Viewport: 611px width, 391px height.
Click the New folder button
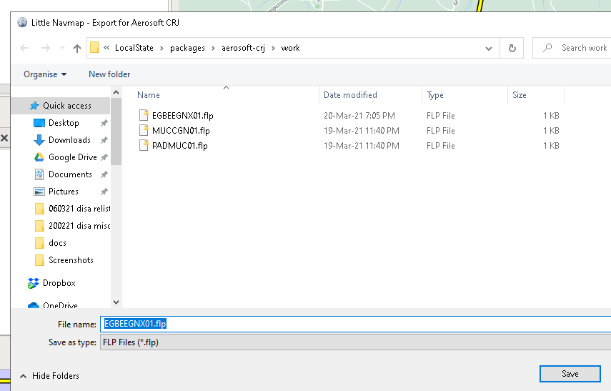coord(109,74)
